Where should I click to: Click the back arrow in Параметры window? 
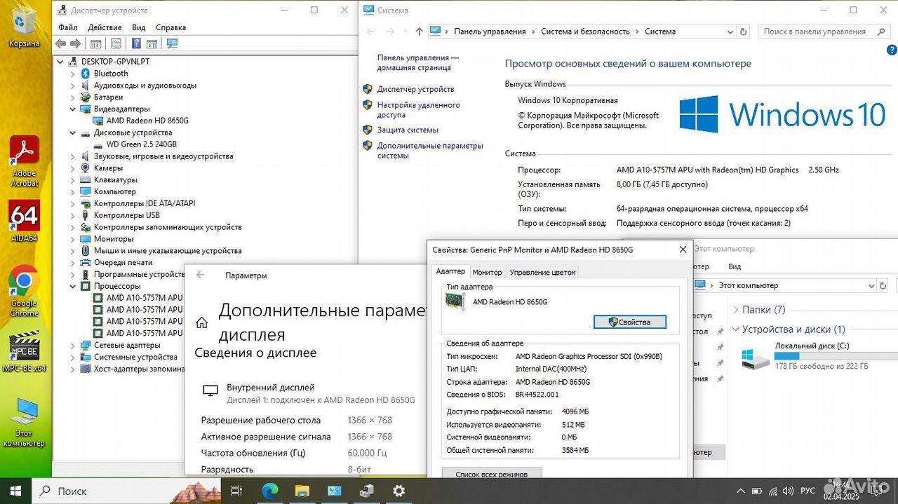(201, 275)
